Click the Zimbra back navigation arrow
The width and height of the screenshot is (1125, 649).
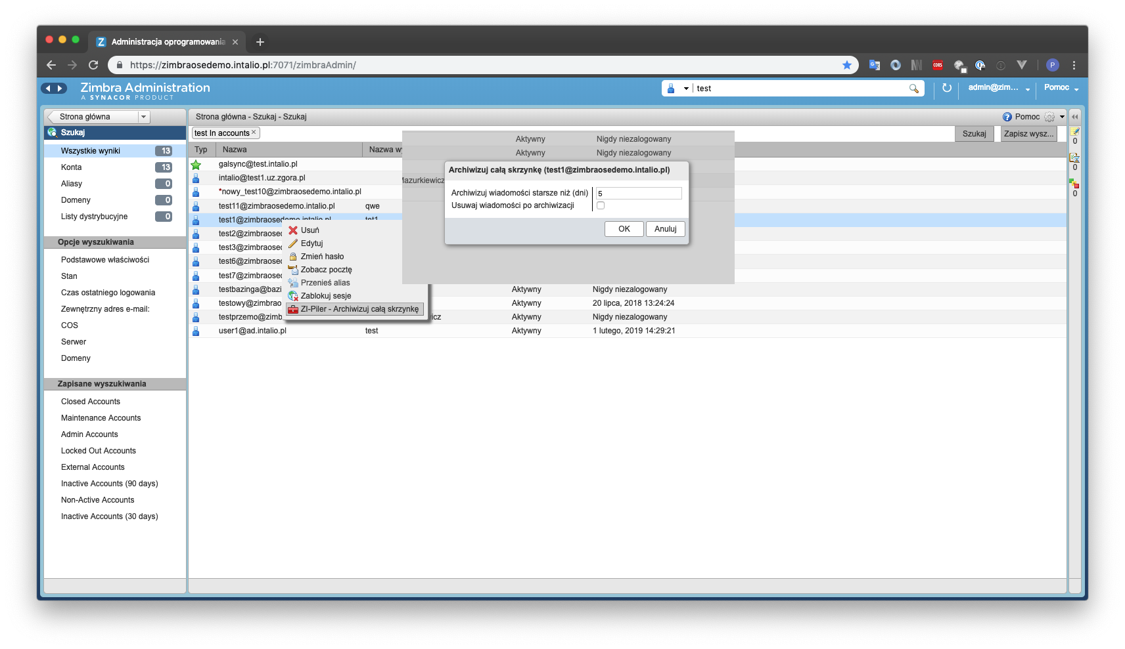pyautogui.click(x=47, y=88)
